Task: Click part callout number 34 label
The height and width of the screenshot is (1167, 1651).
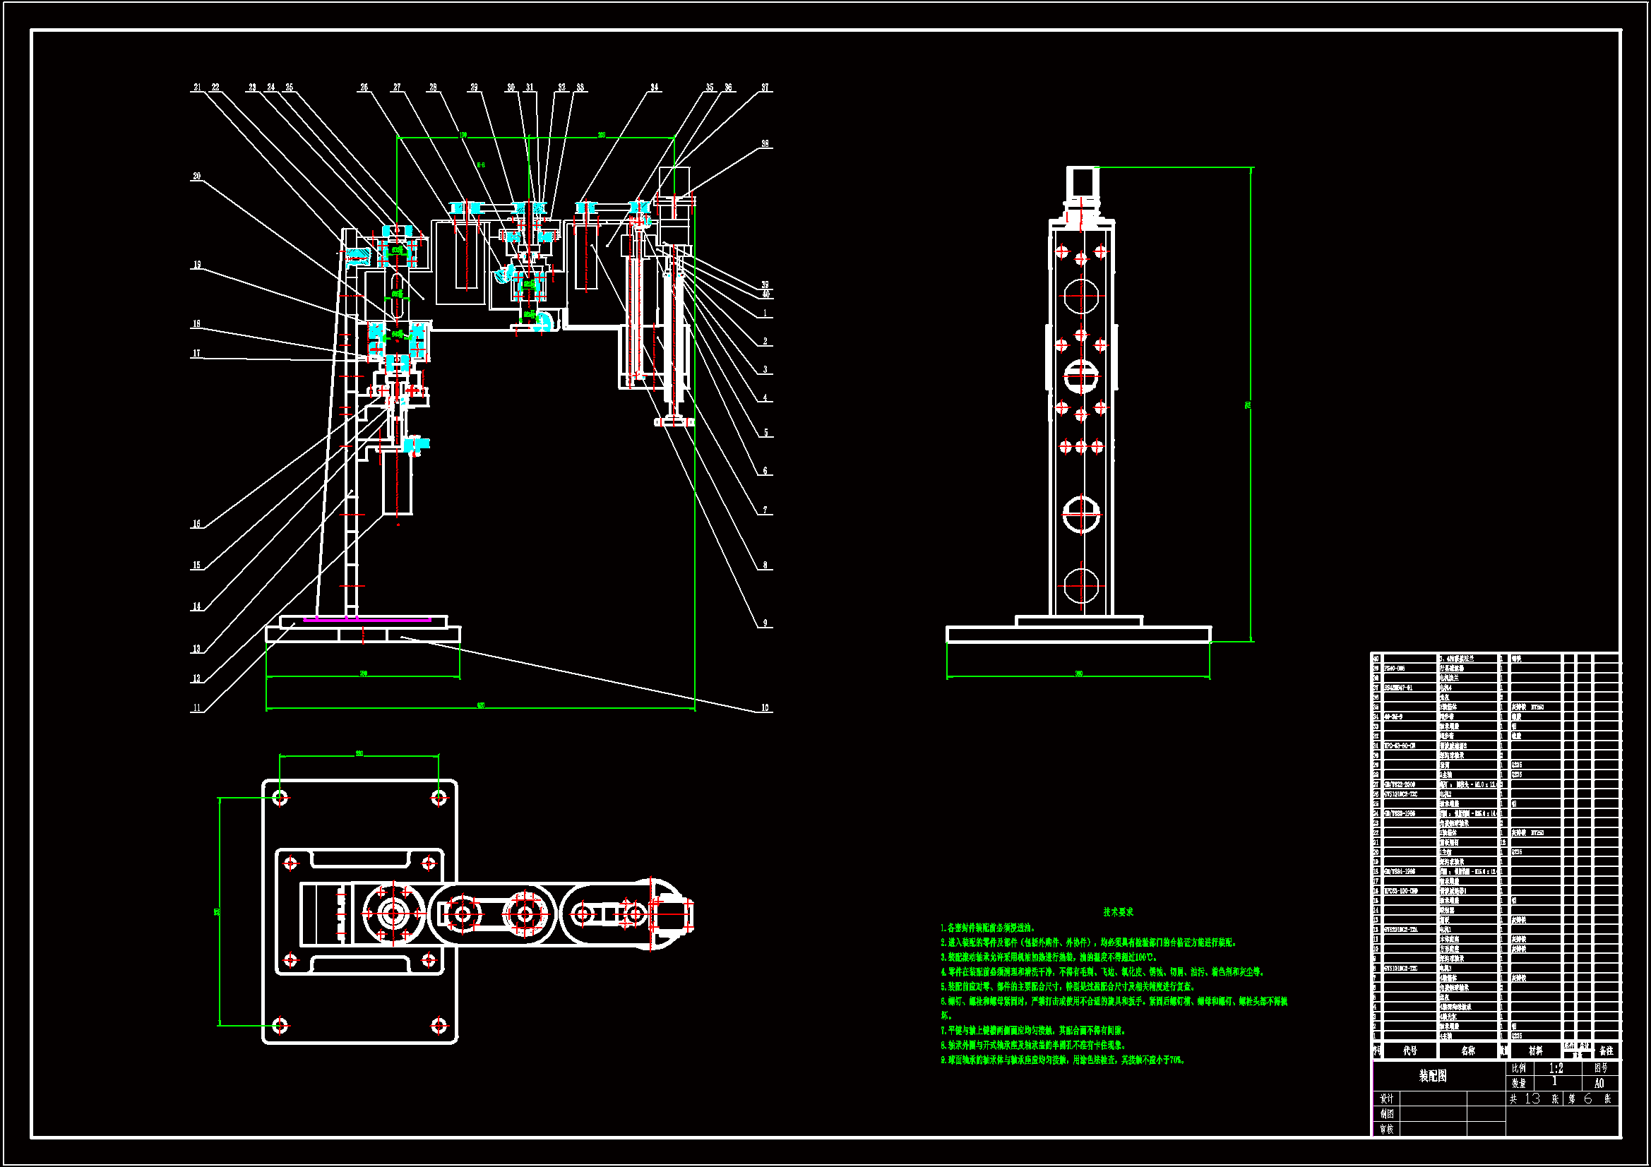Action: [655, 88]
